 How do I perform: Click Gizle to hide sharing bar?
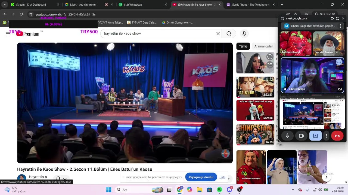pyautogui.click(x=222, y=177)
